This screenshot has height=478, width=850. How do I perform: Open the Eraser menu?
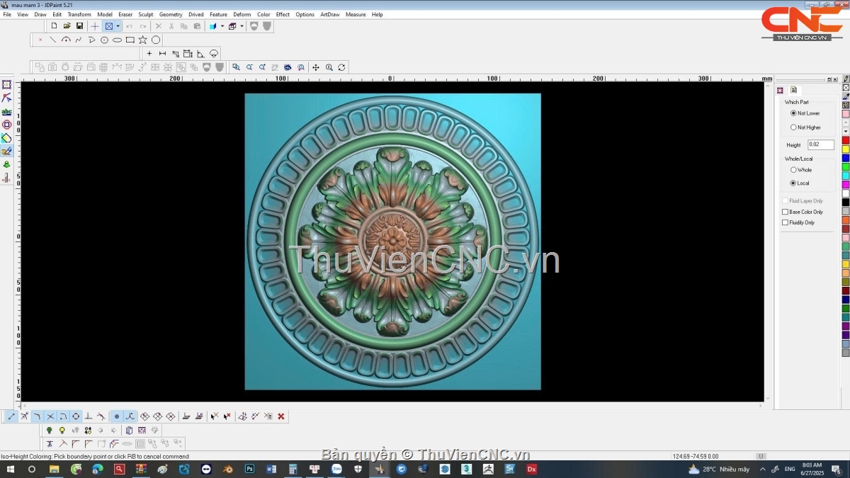pos(125,14)
